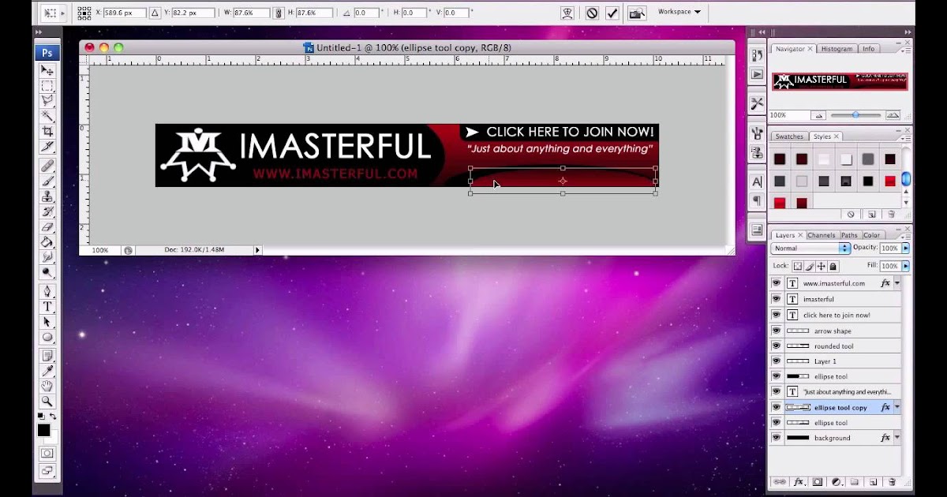The image size is (947, 497).
Task: Open the Fill slider arrow
Action: point(905,267)
